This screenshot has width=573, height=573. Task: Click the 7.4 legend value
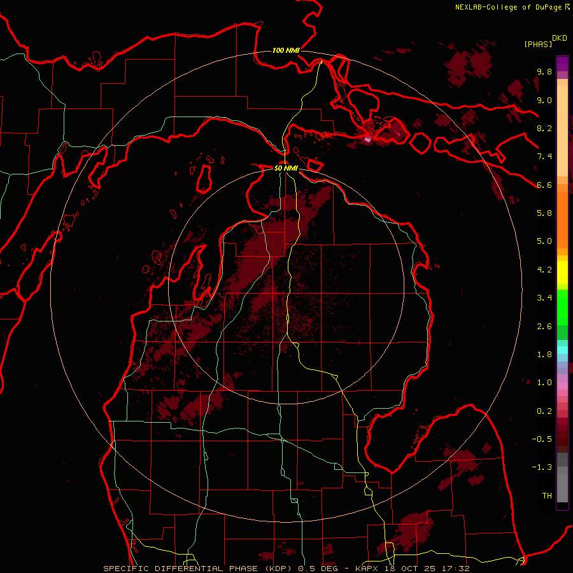coord(544,157)
